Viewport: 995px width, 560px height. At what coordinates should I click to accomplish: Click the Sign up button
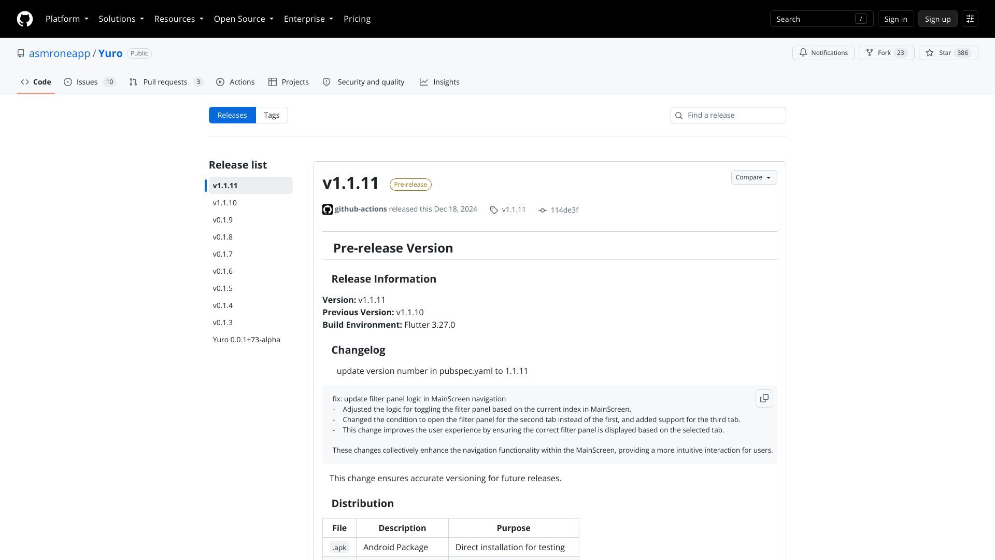click(x=937, y=19)
